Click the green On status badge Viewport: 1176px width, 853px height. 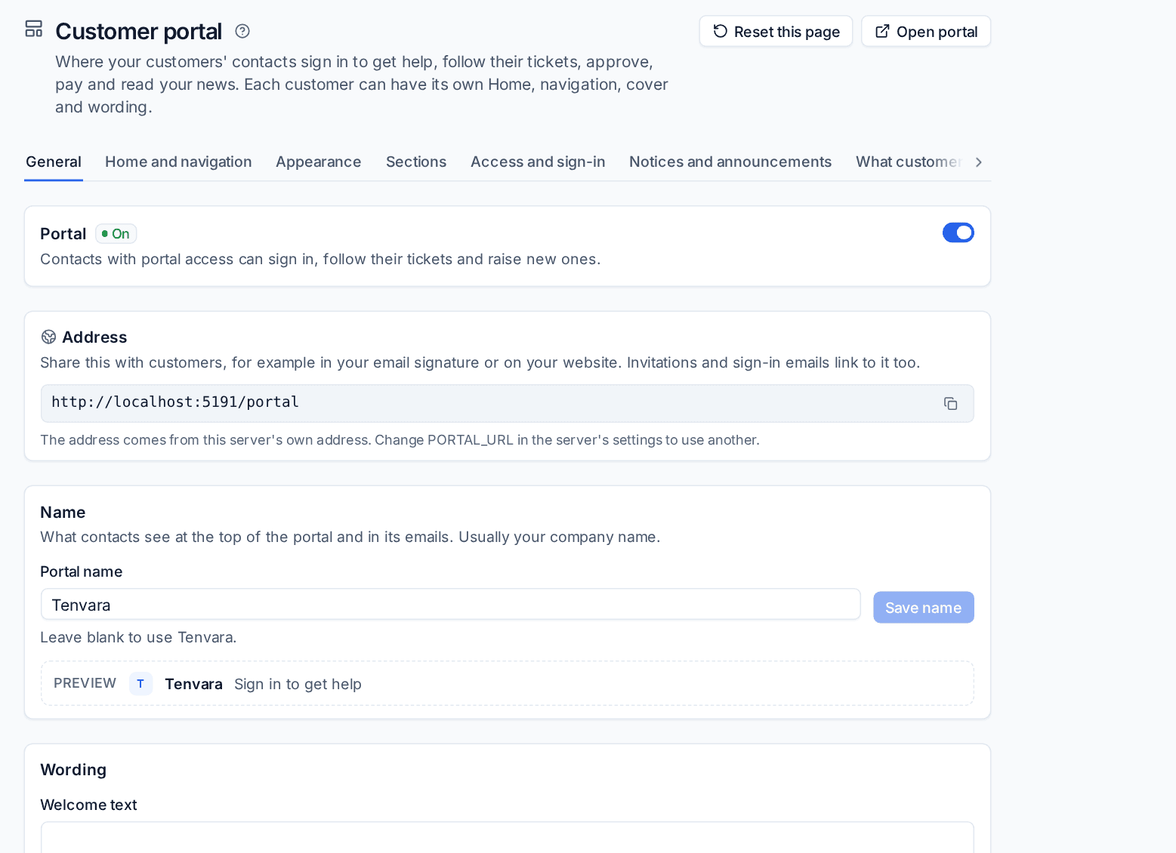pyautogui.click(x=116, y=234)
